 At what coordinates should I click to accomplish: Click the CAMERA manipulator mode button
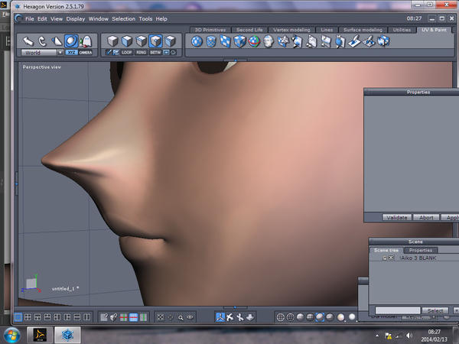click(86, 53)
